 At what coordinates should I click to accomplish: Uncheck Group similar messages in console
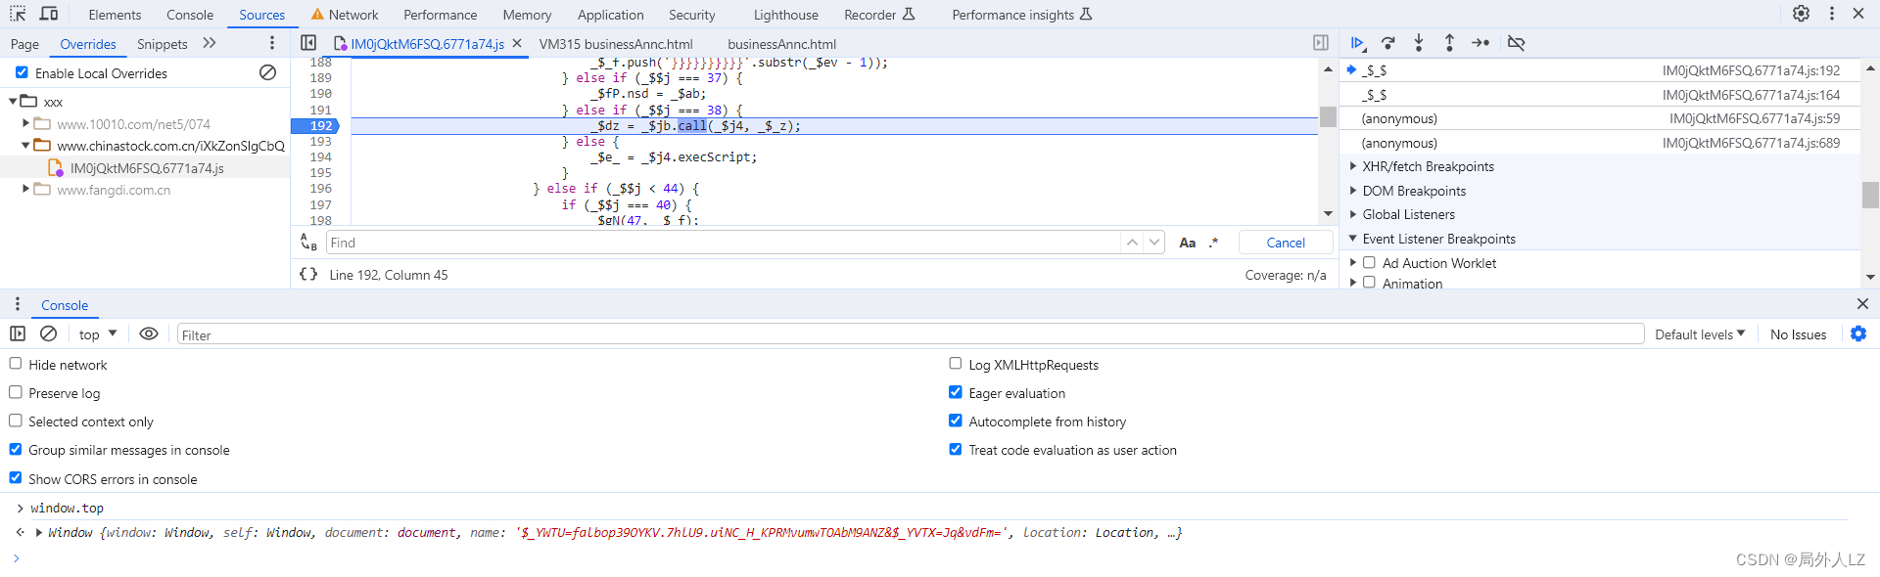16,449
